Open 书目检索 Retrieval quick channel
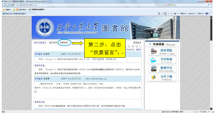Image resolution: width=215 pixels, height=113 pixels. tap(162, 60)
